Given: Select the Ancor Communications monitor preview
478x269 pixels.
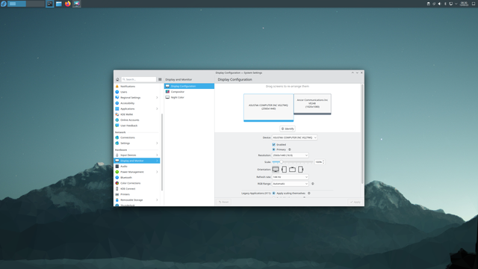Looking at the screenshot, I should tap(312, 104).
